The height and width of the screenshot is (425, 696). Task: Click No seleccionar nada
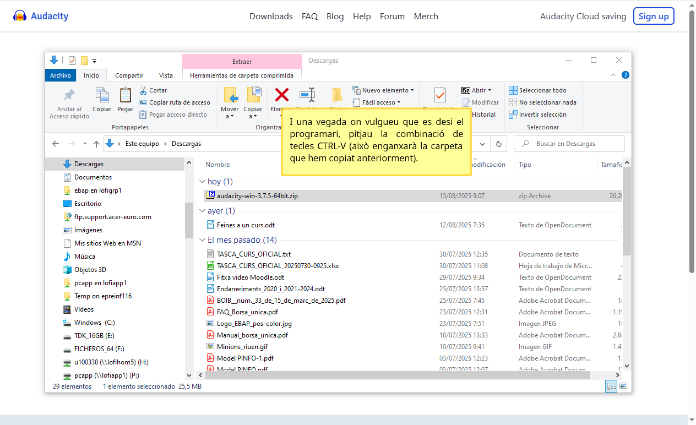tap(542, 102)
